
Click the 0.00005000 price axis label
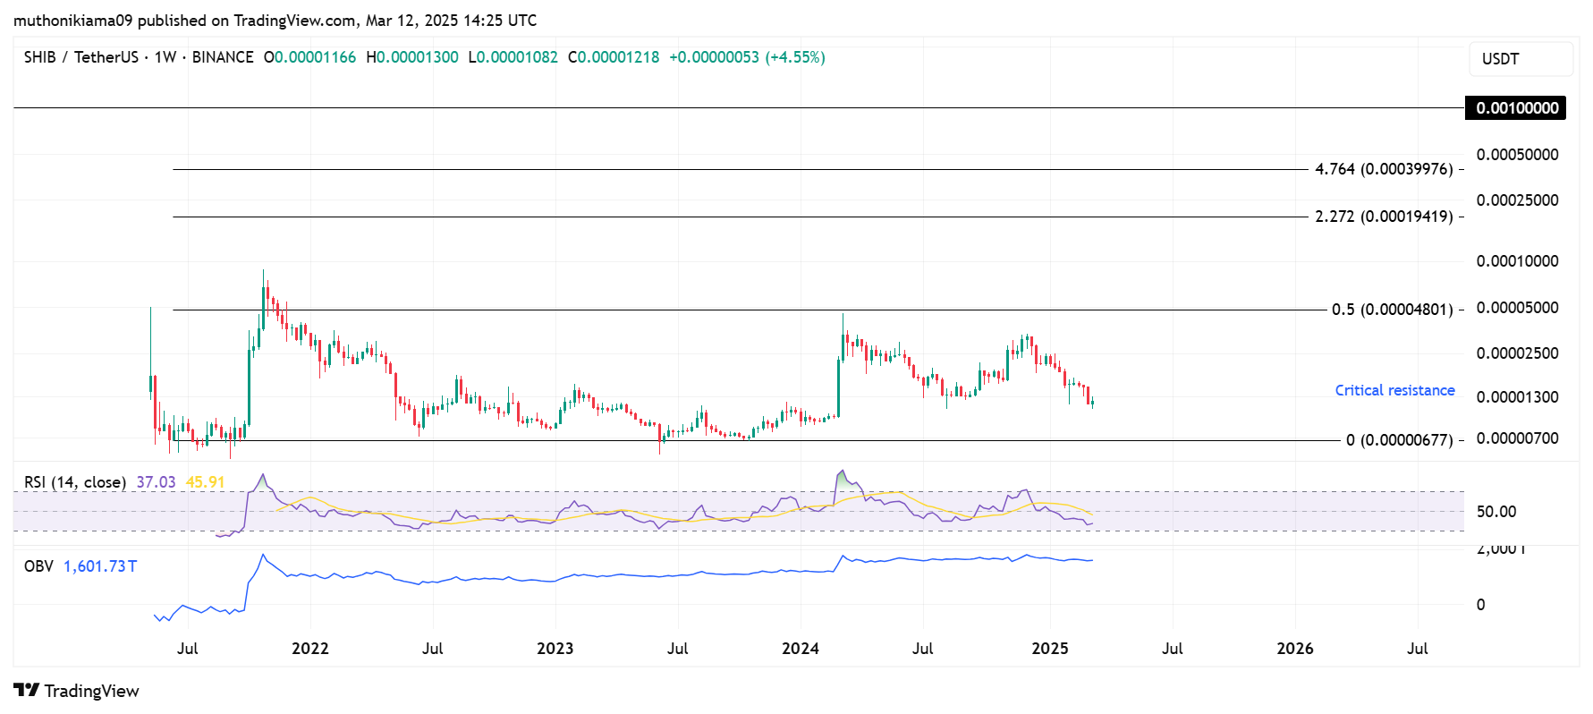pyautogui.click(x=1517, y=308)
